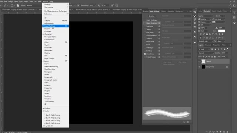Open the Properties tab beside Layers

click(216, 45)
